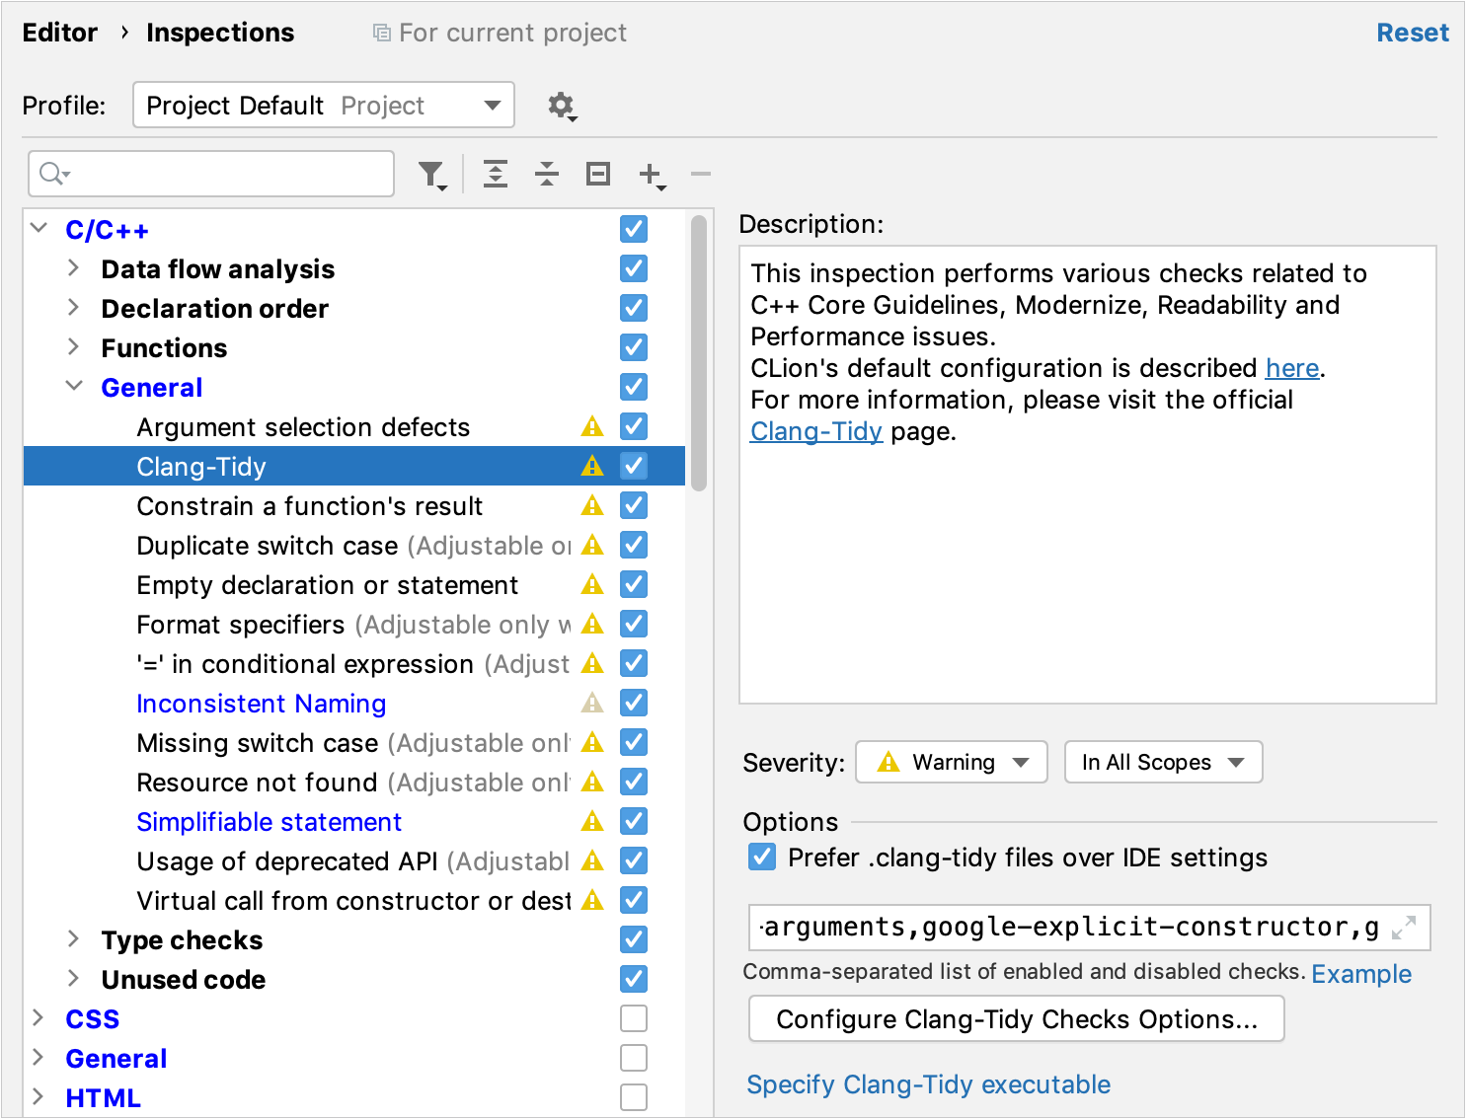1468x1120 pixels.
Task: Expand all inspection tree nodes
Action: [495, 174]
